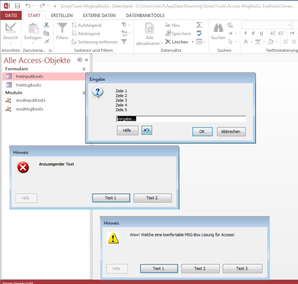Open the Weitere records options dropdown
298x284 pixels.
[201, 42]
